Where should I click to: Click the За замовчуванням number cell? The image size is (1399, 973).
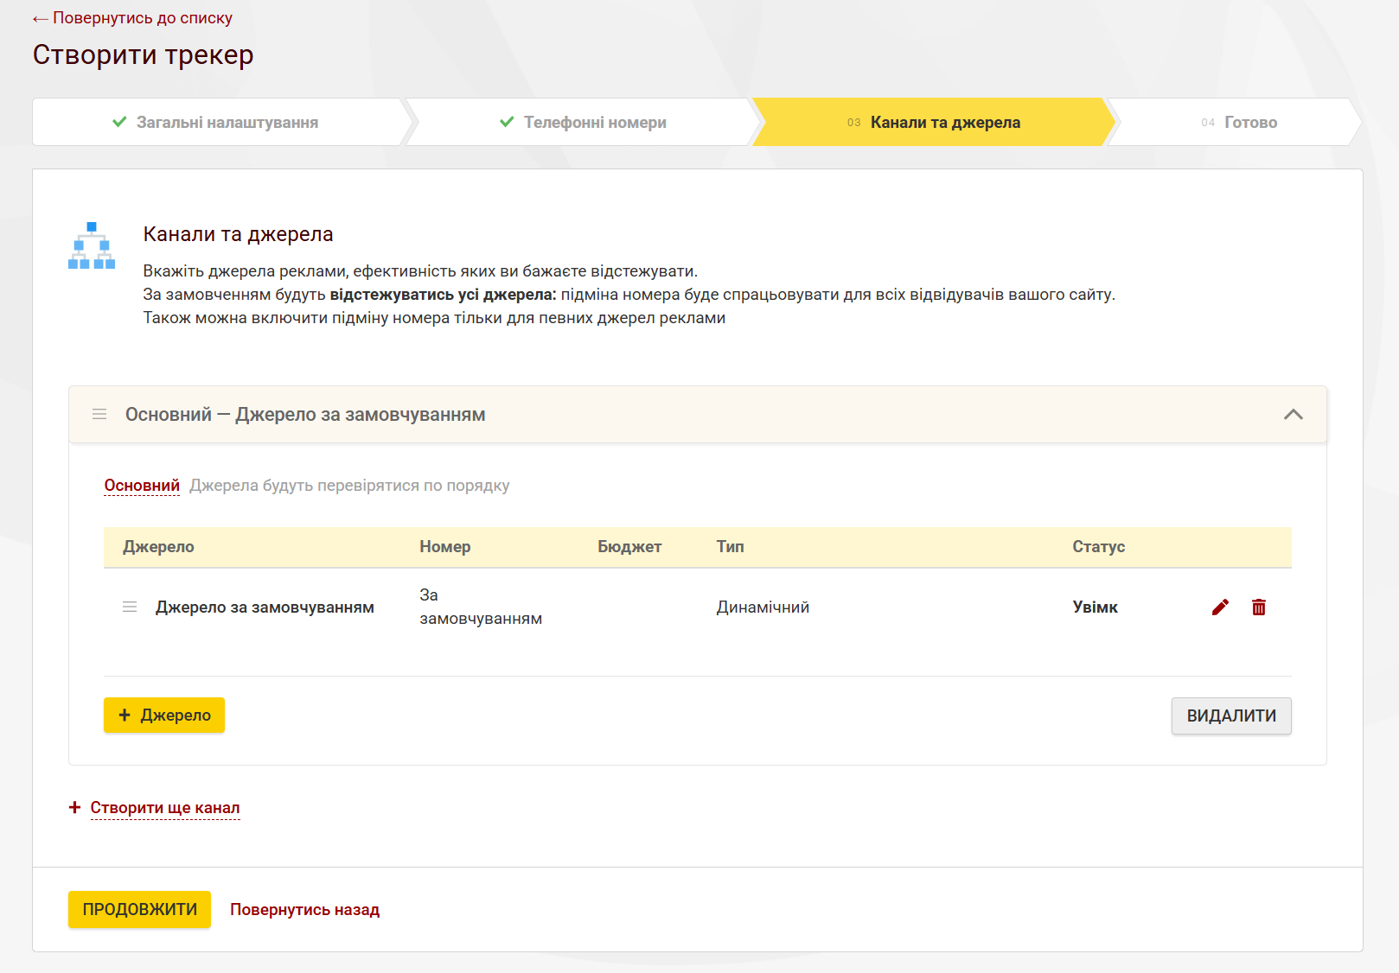[481, 607]
